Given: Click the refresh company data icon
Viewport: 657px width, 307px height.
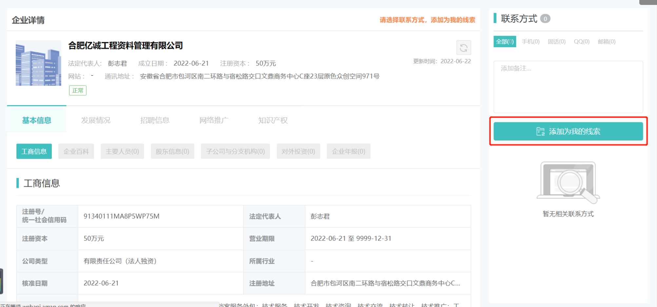Looking at the screenshot, I should (463, 48).
